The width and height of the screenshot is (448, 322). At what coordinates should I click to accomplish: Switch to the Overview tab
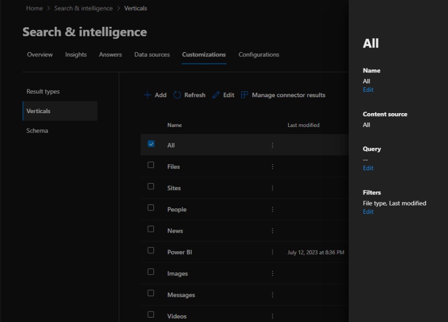[40, 55]
